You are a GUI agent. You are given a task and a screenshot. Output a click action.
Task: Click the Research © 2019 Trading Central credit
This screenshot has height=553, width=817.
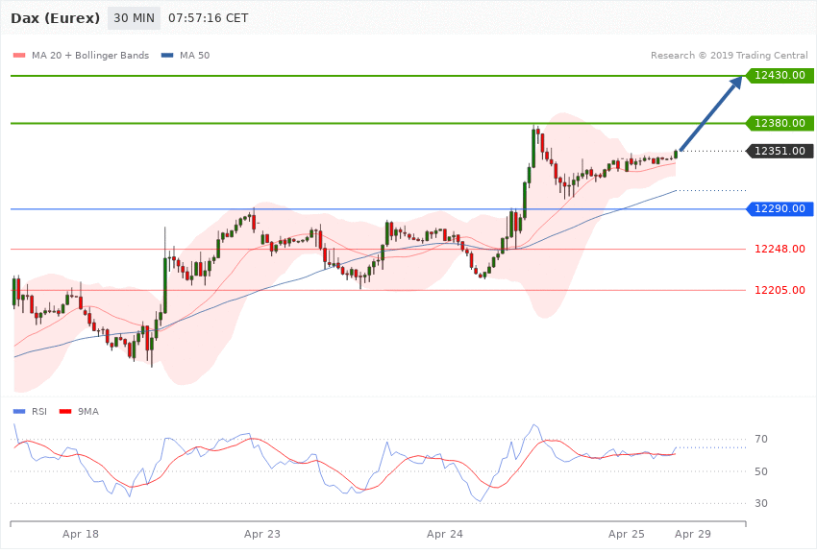[x=729, y=55]
